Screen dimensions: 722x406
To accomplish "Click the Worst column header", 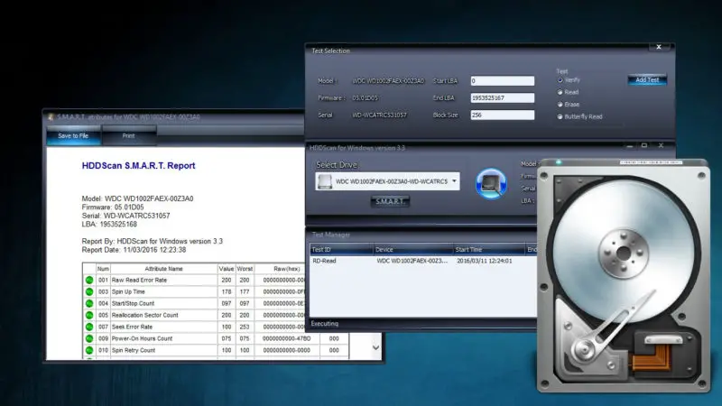I will (x=245, y=269).
